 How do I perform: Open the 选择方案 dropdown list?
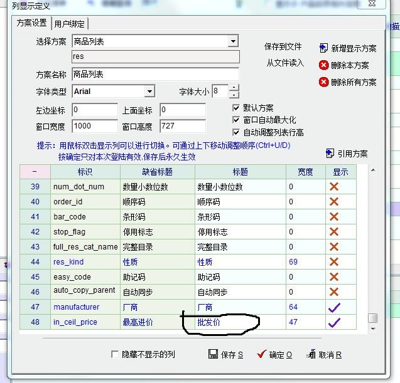[233, 41]
